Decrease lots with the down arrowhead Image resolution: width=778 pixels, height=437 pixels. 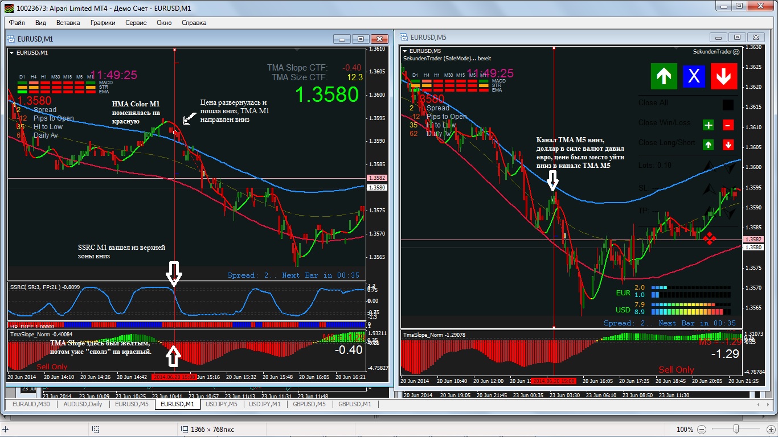tap(730, 167)
